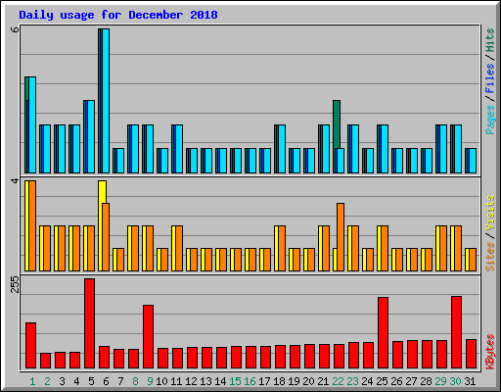Click the cyan pages bar for day 5
Image resolution: width=501 pixels, height=392 pixels.
tap(91, 137)
